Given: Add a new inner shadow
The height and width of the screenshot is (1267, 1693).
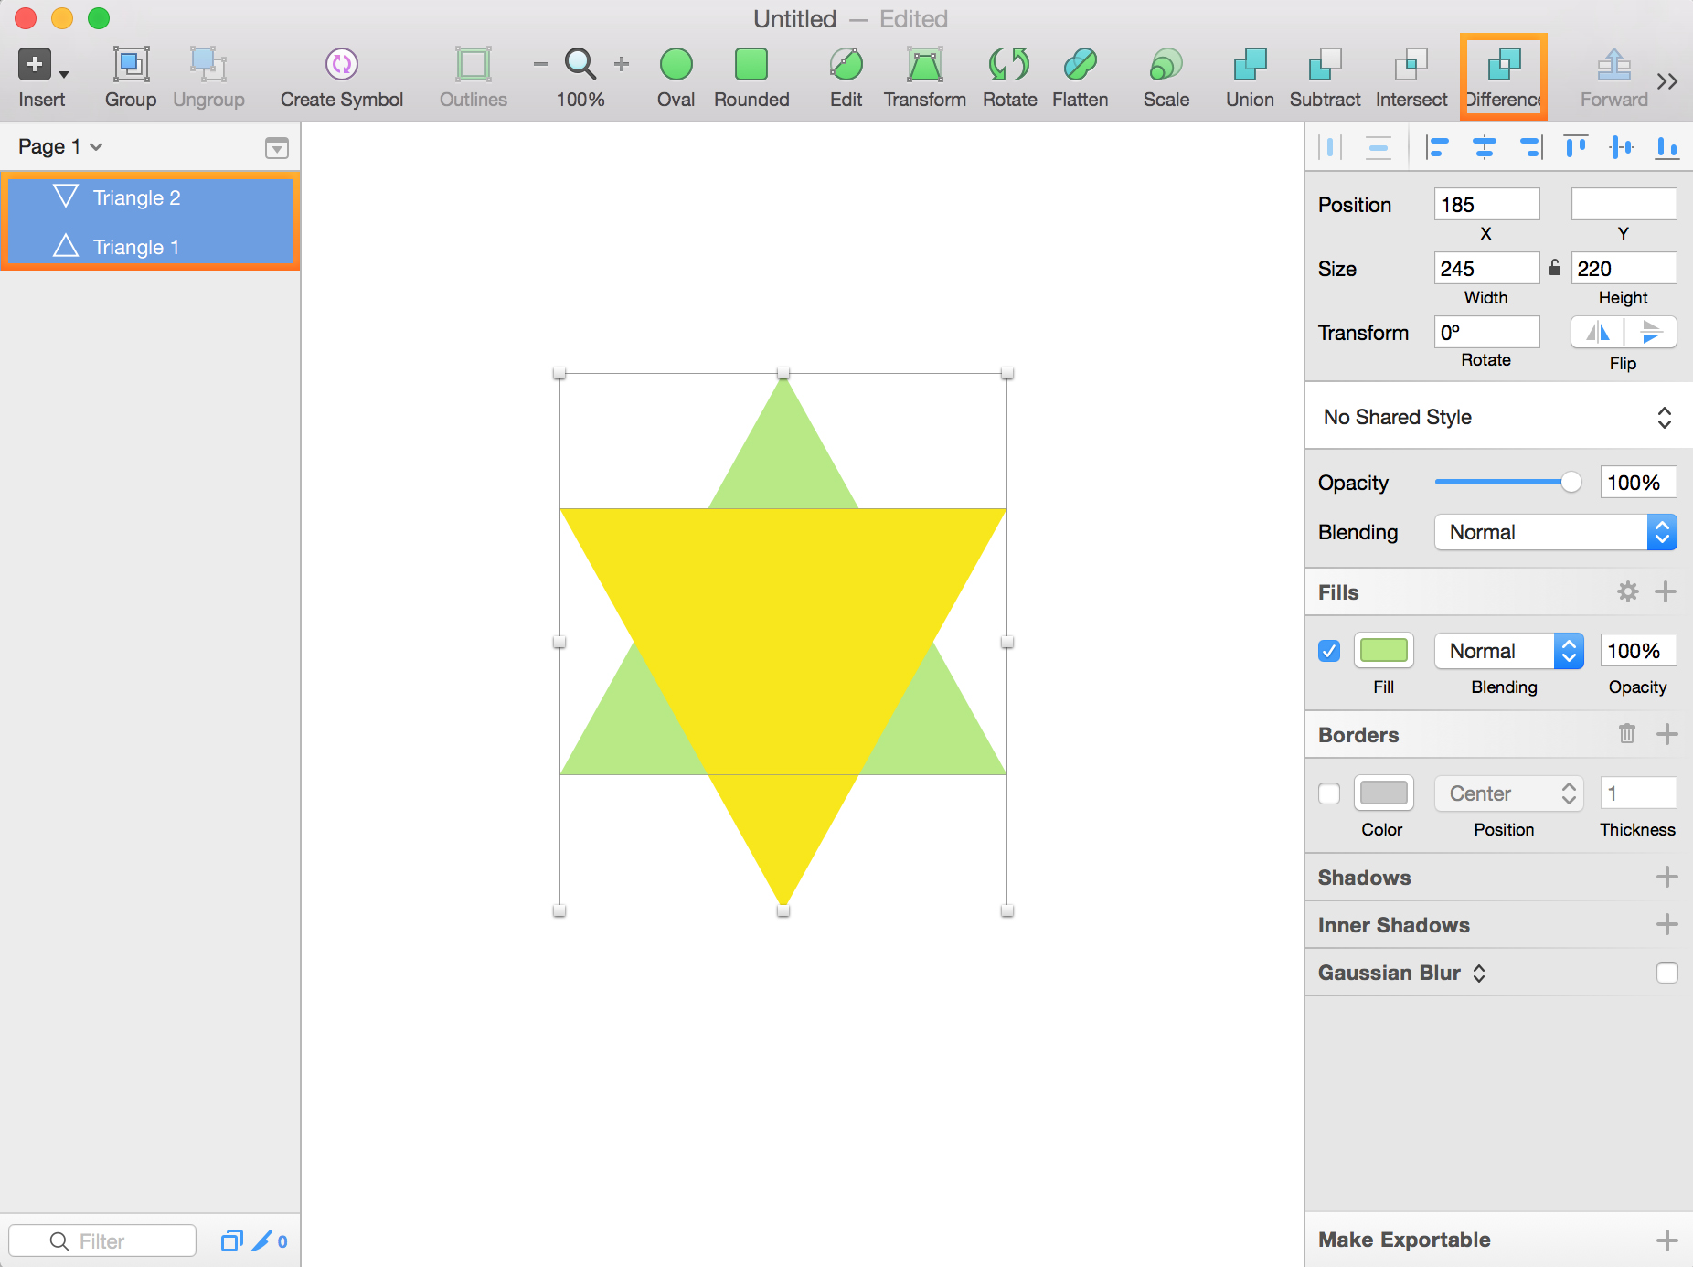Looking at the screenshot, I should click(x=1666, y=924).
